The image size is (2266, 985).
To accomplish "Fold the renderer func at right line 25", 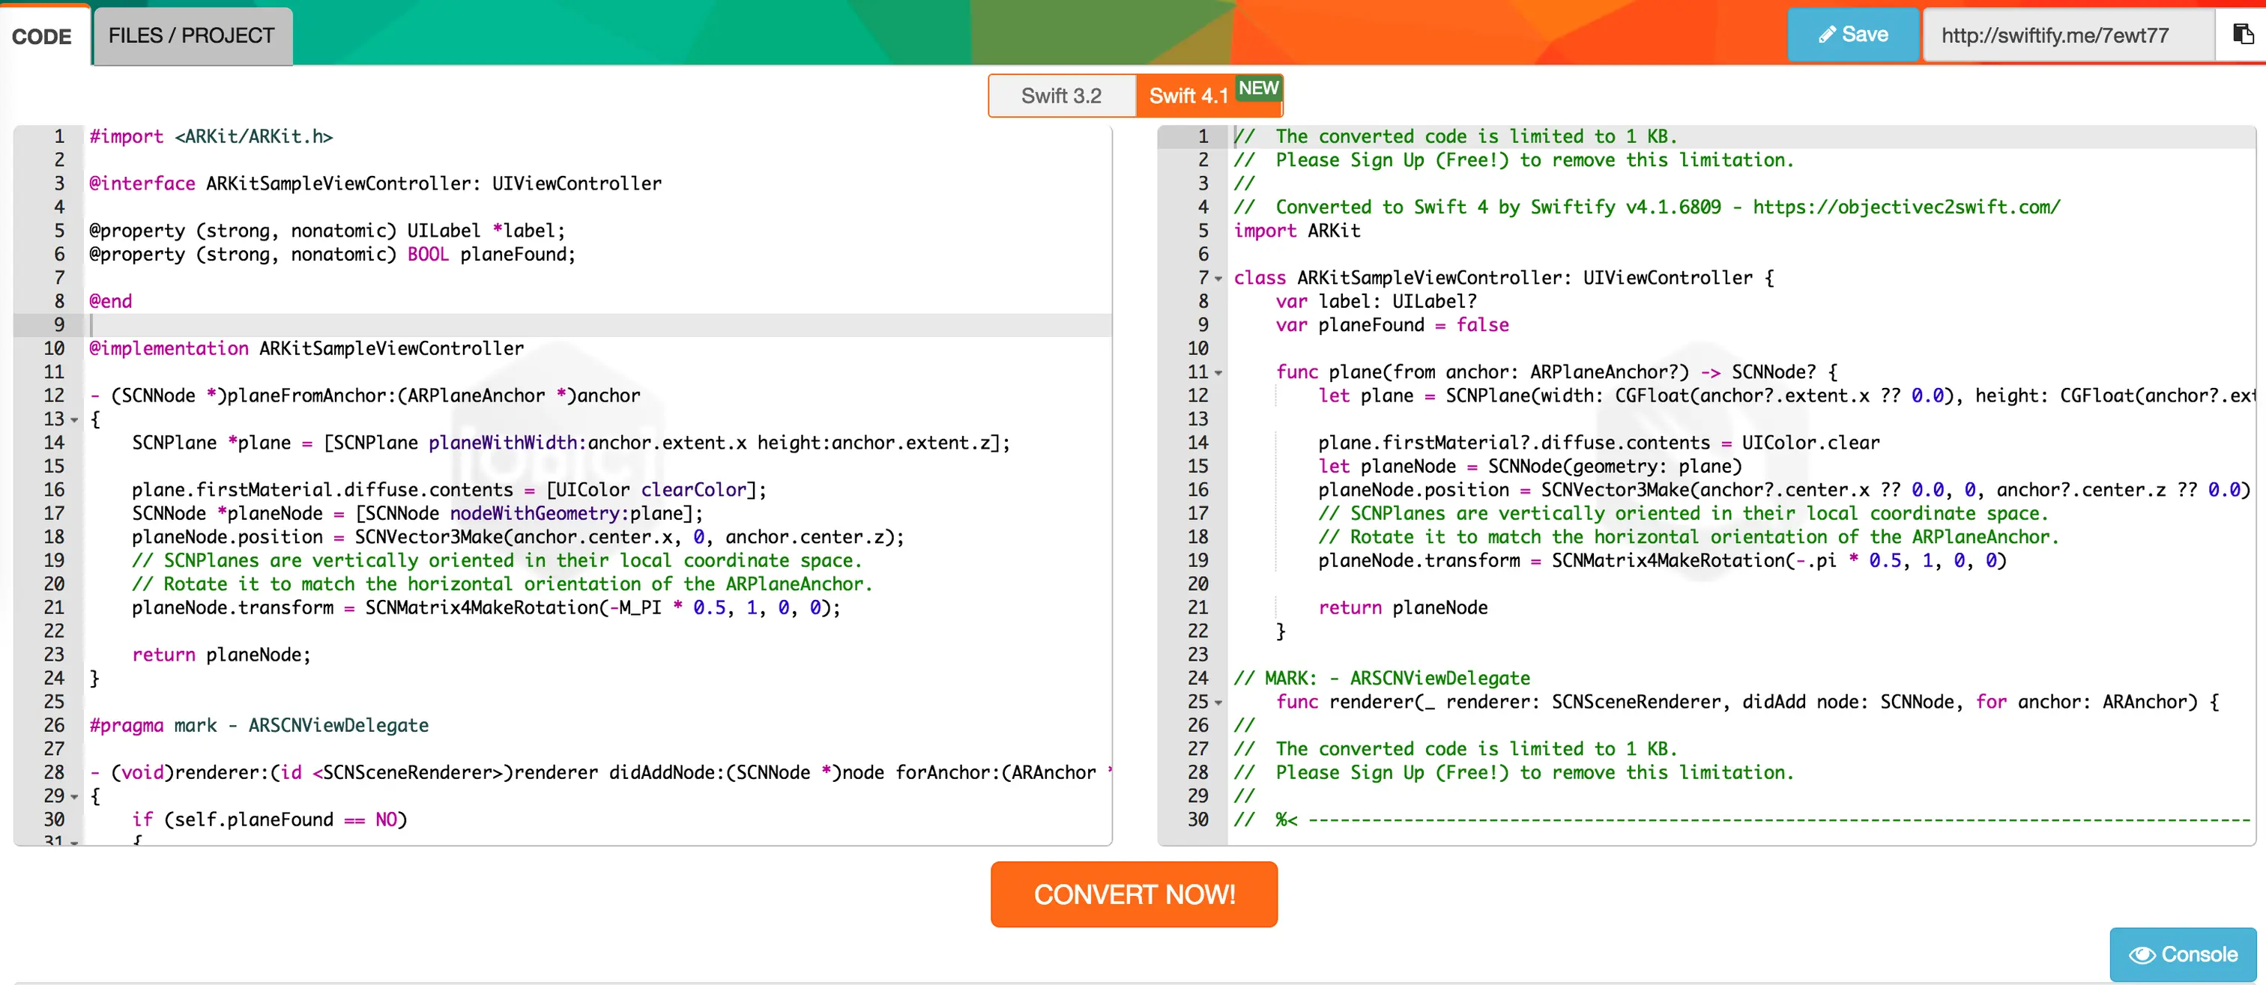I will click(x=1218, y=703).
